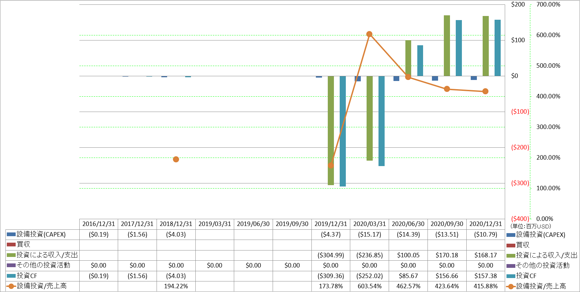The height and width of the screenshot is (292, 580).
Task: Select the 2019/09/30 column header
Action: 292,224
